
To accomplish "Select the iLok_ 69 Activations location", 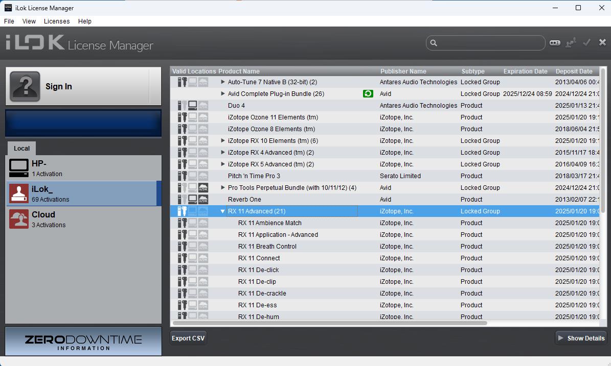I will [x=83, y=193].
